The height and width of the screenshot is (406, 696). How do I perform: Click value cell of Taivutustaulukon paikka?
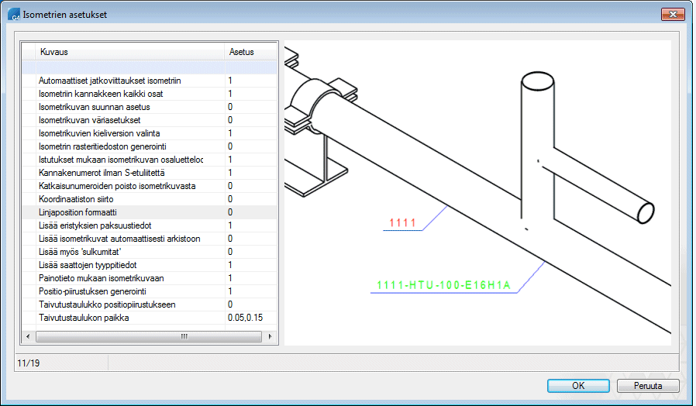point(246,318)
